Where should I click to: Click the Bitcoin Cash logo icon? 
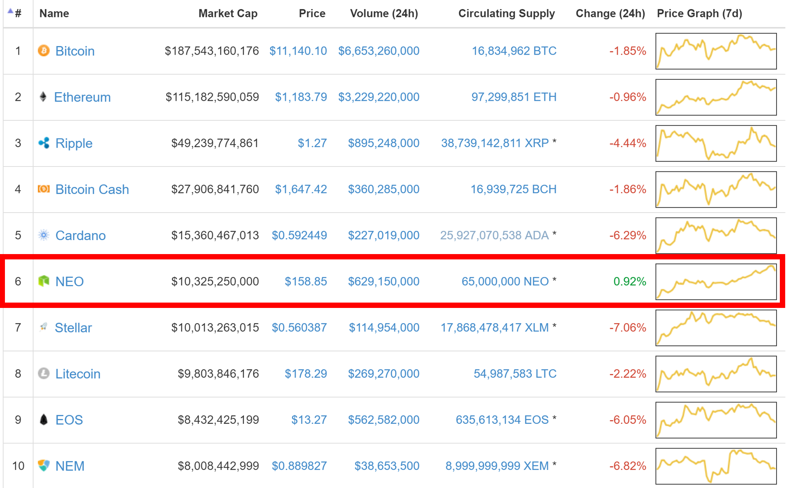coord(44,189)
